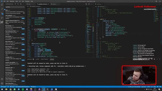Select the vscode-rust-syntax extension entry
This screenshot has width=162, height=91.
click(15, 64)
